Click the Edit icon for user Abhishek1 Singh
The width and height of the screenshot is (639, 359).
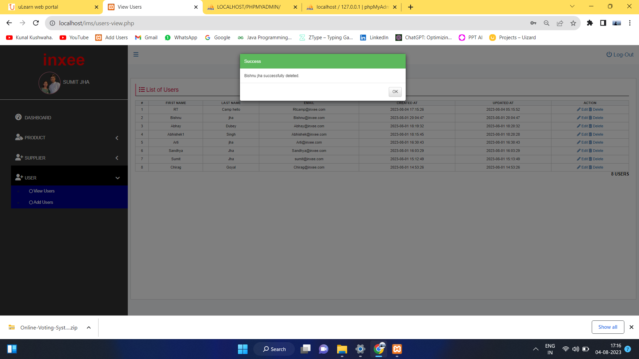coord(578,134)
